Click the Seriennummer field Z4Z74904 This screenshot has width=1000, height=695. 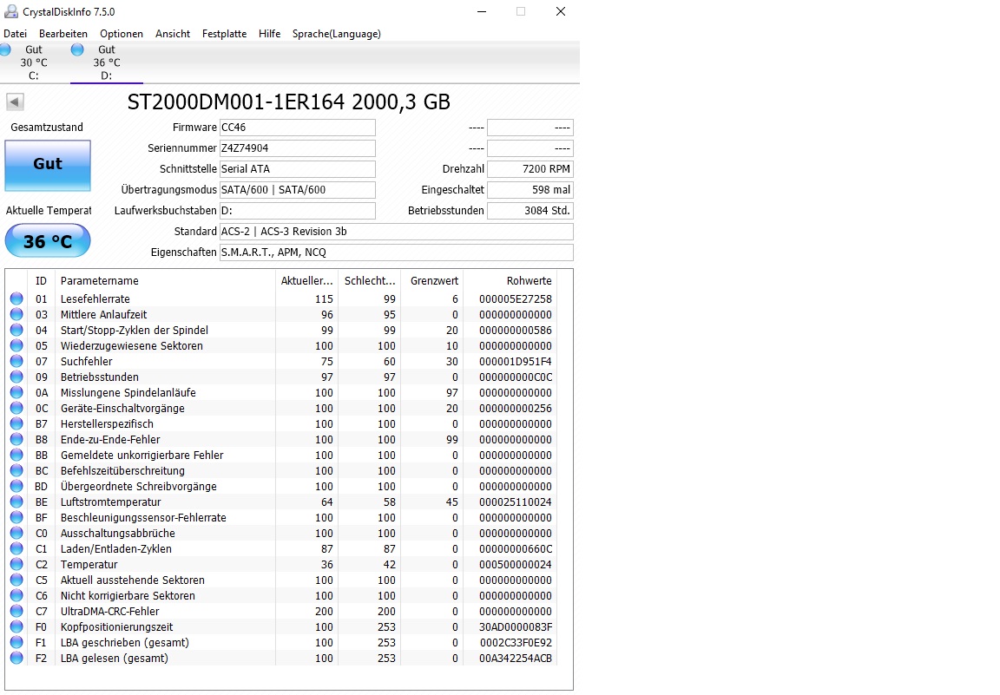pyautogui.click(x=297, y=148)
